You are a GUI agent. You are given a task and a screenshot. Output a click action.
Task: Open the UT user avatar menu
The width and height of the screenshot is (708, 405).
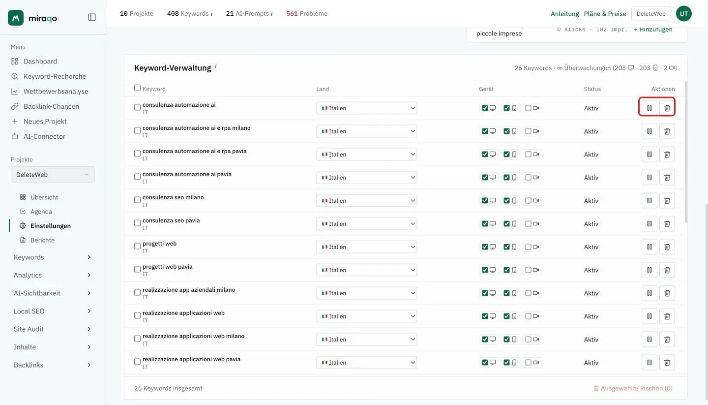(x=683, y=14)
